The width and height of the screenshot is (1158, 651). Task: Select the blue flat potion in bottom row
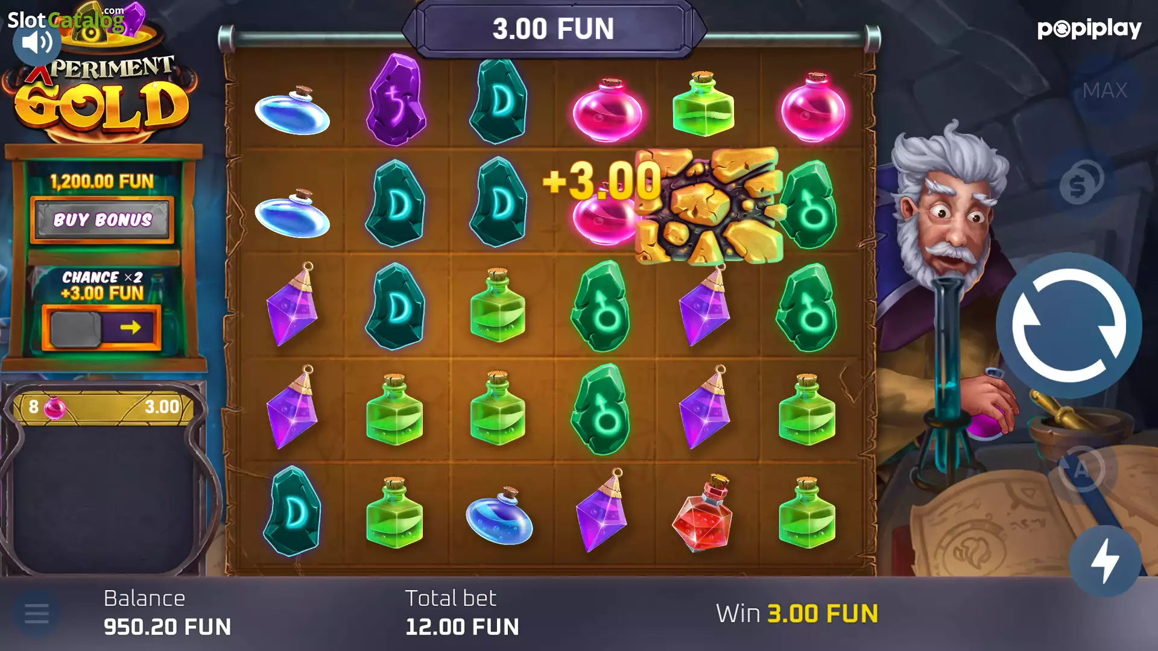500,517
